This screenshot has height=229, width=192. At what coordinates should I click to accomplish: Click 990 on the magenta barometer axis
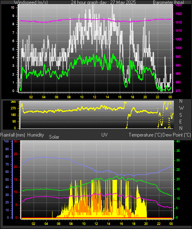(178, 65)
